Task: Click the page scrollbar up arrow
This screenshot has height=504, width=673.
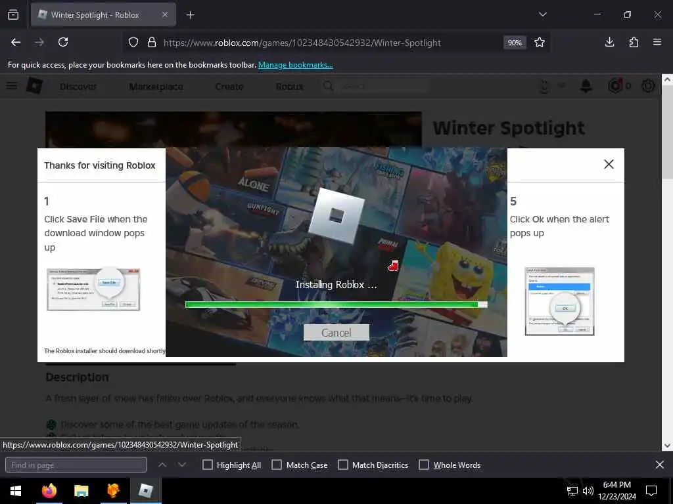Action: tap(667, 79)
